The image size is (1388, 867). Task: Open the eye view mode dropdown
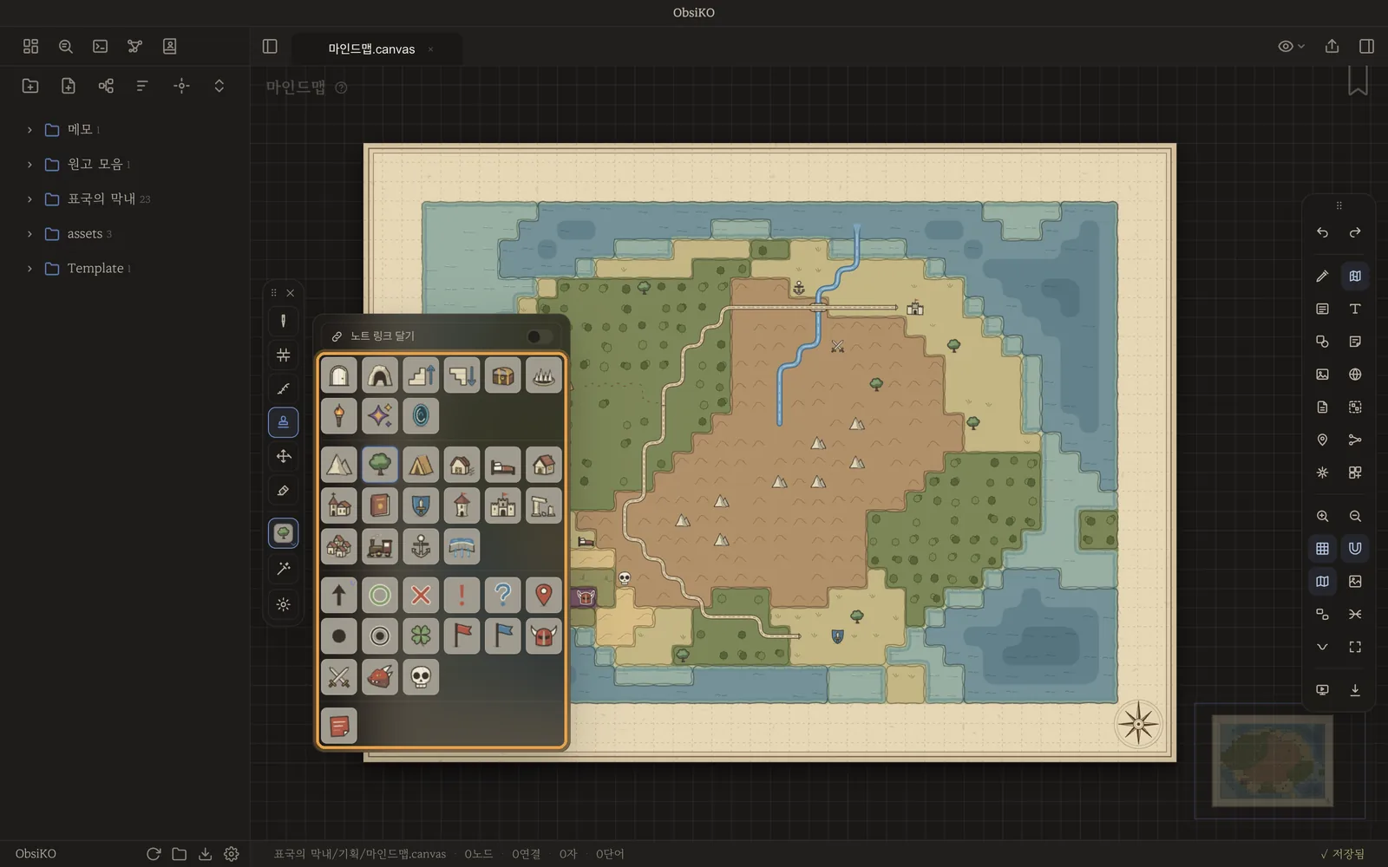[x=1291, y=46]
